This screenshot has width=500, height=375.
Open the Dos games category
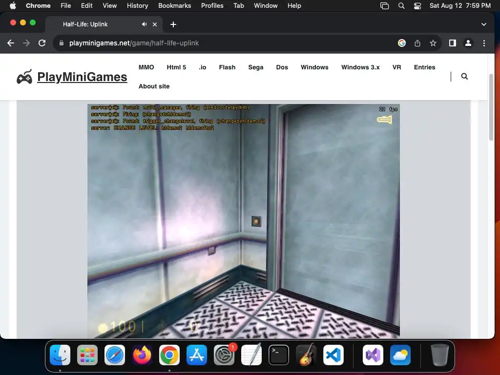point(282,67)
